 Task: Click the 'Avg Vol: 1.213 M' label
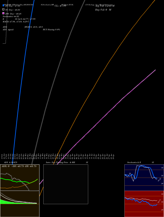tap(105, 6)
